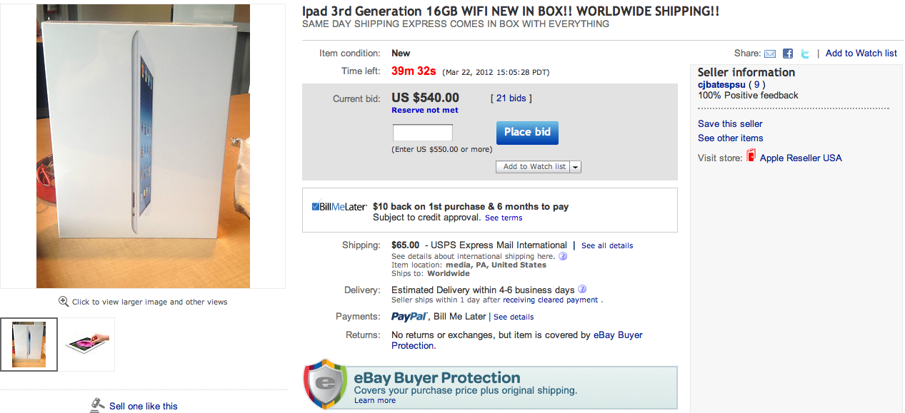Share the listing on Facebook
This screenshot has height=413, width=905.
(788, 53)
